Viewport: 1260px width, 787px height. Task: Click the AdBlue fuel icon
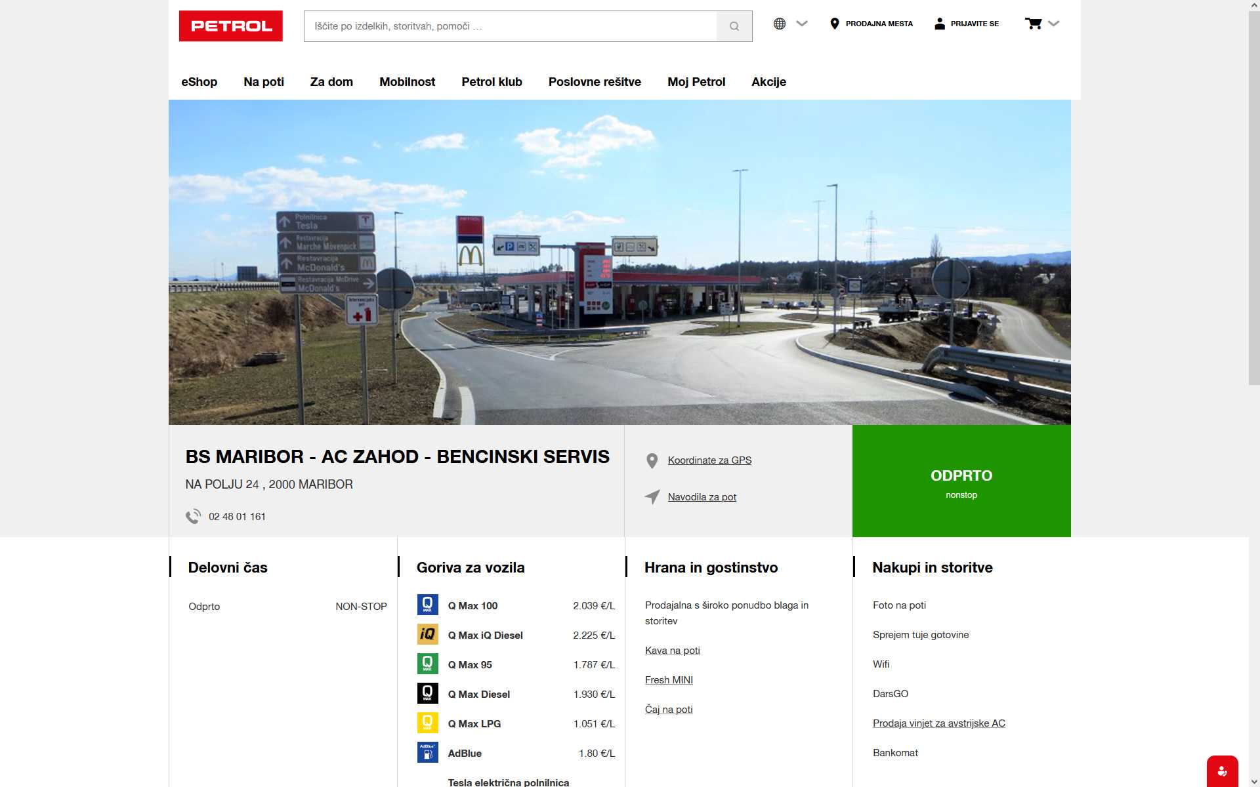428,752
